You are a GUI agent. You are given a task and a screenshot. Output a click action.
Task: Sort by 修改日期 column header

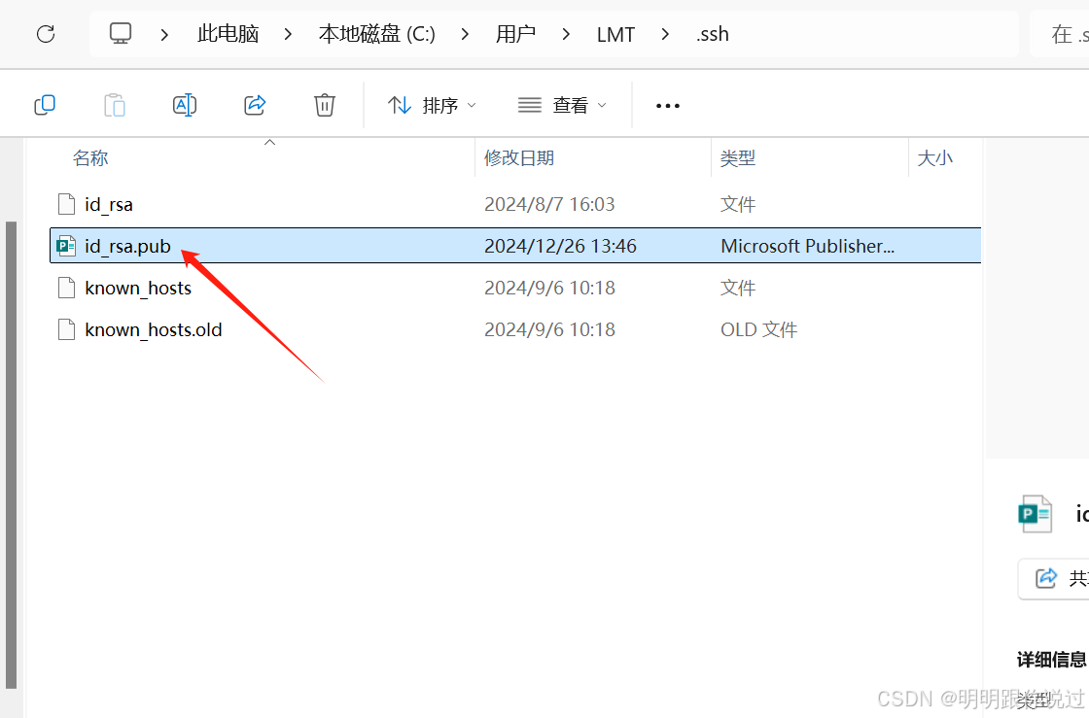(x=519, y=158)
